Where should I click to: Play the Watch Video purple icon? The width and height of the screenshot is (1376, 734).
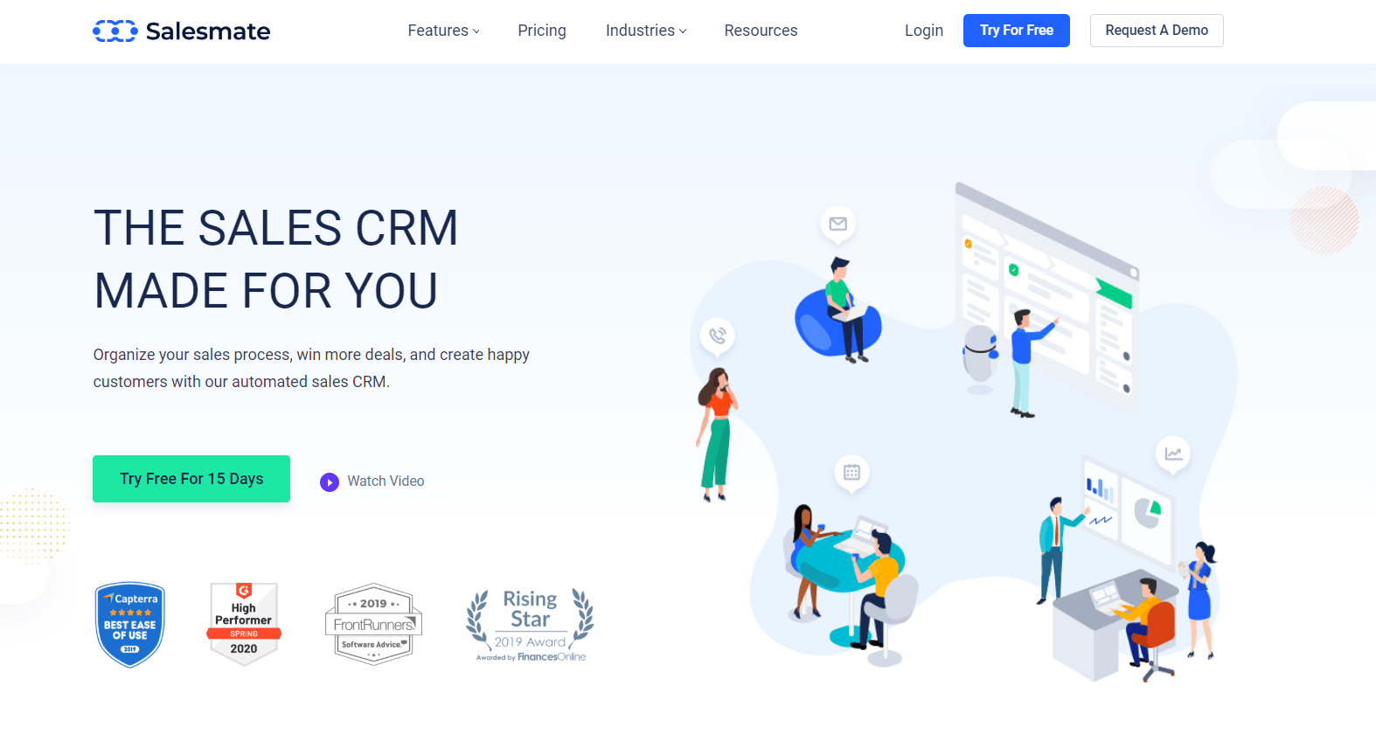click(330, 482)
